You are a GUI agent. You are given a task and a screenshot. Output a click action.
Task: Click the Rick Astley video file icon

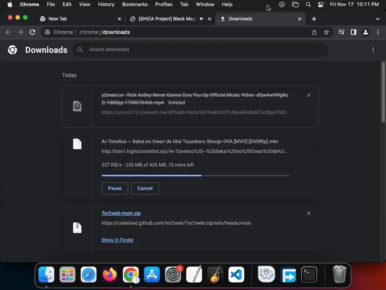77,106
